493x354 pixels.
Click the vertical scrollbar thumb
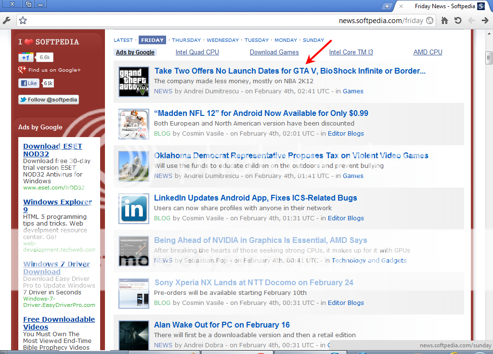(489, 58)
